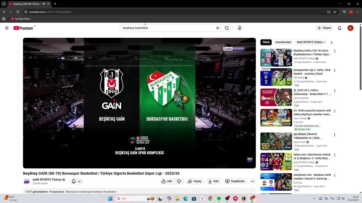362x203 pixels.
Task: Dislike the video with thumbs down
Action: click(x=179, y=181)
